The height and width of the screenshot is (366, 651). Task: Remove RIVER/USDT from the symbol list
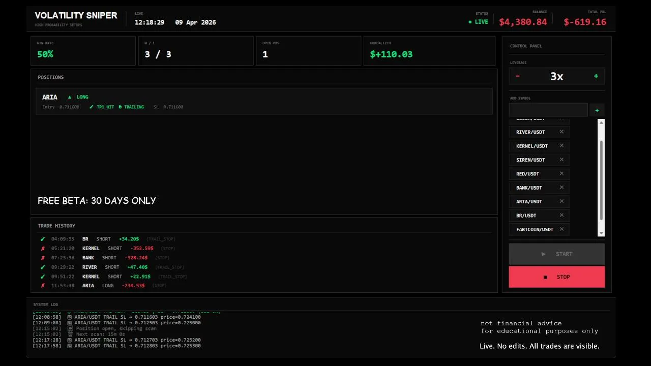[561, 132]
